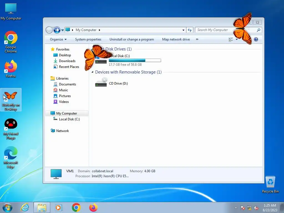Click My Computer in the address path

(x=86, y=30)
